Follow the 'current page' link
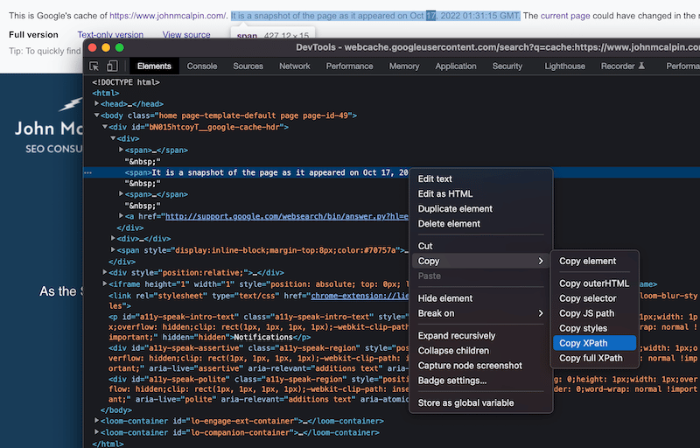This screenshot has width=700, height=448. (565, 16)
